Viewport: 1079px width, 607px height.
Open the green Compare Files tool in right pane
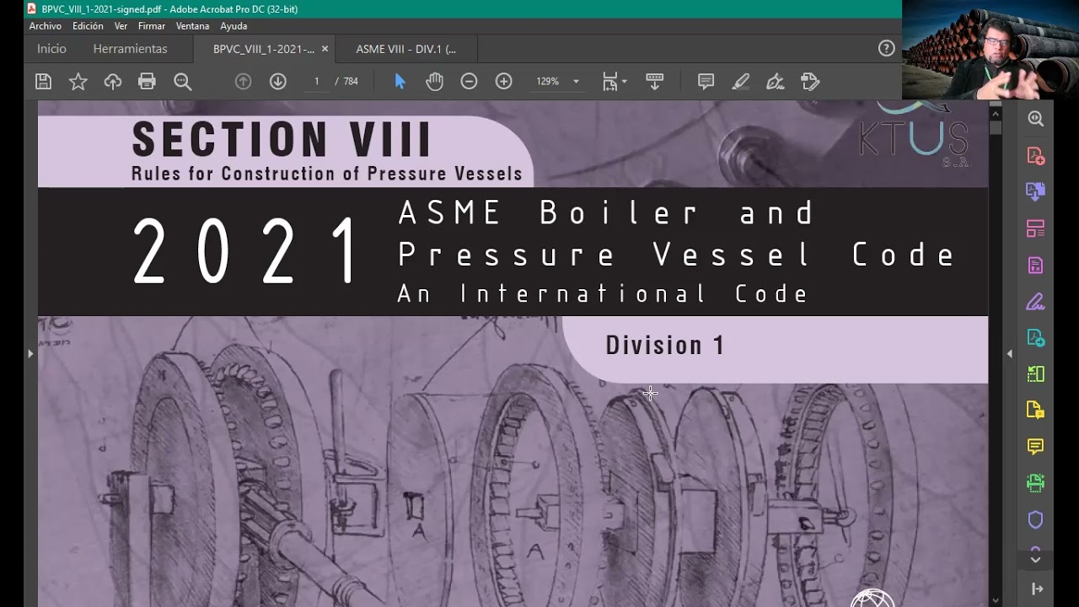click(1035, 374)
